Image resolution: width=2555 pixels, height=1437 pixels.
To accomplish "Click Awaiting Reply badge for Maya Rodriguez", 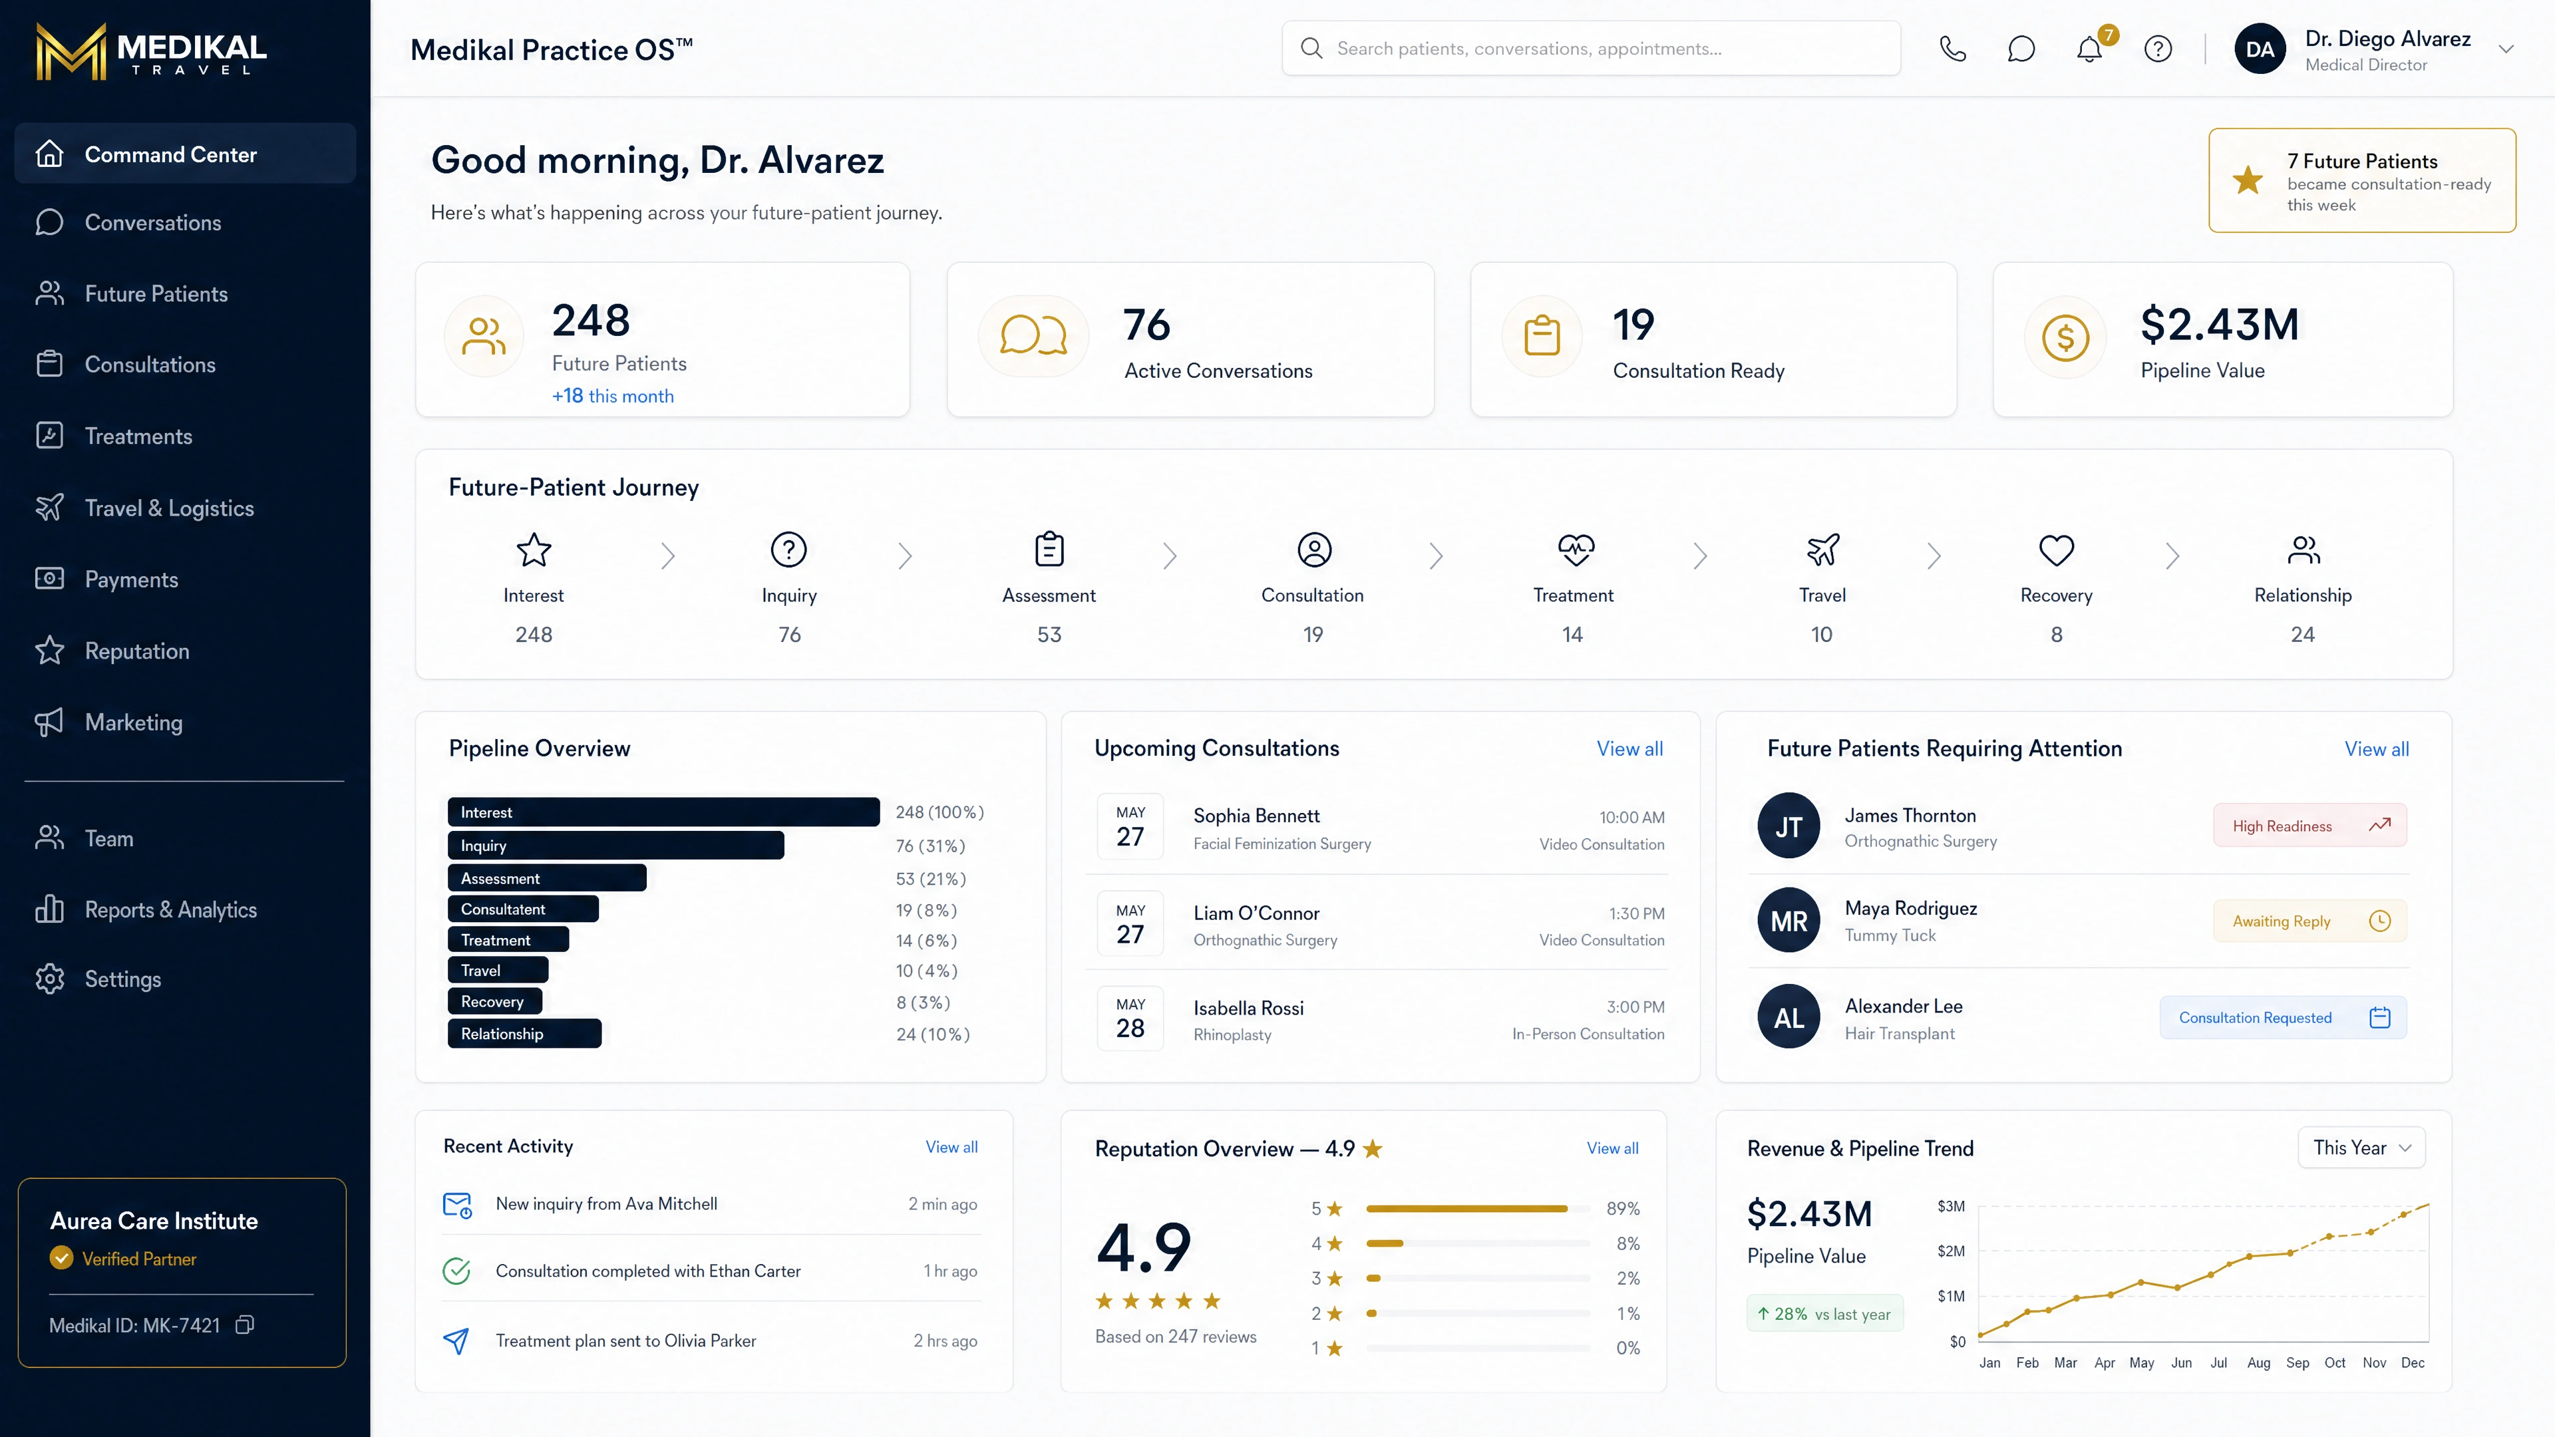I will pyautogui.click(x=2310, y=921).
